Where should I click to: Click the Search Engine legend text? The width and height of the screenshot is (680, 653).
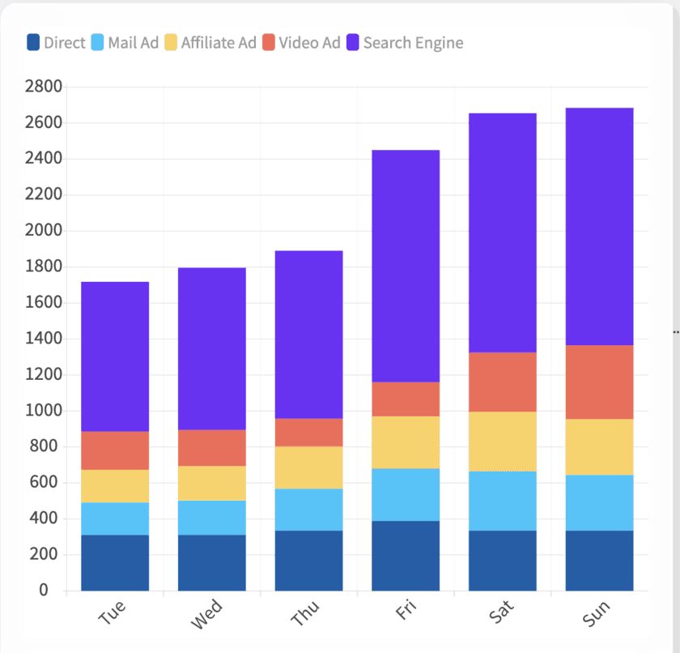tap(414, 43)
